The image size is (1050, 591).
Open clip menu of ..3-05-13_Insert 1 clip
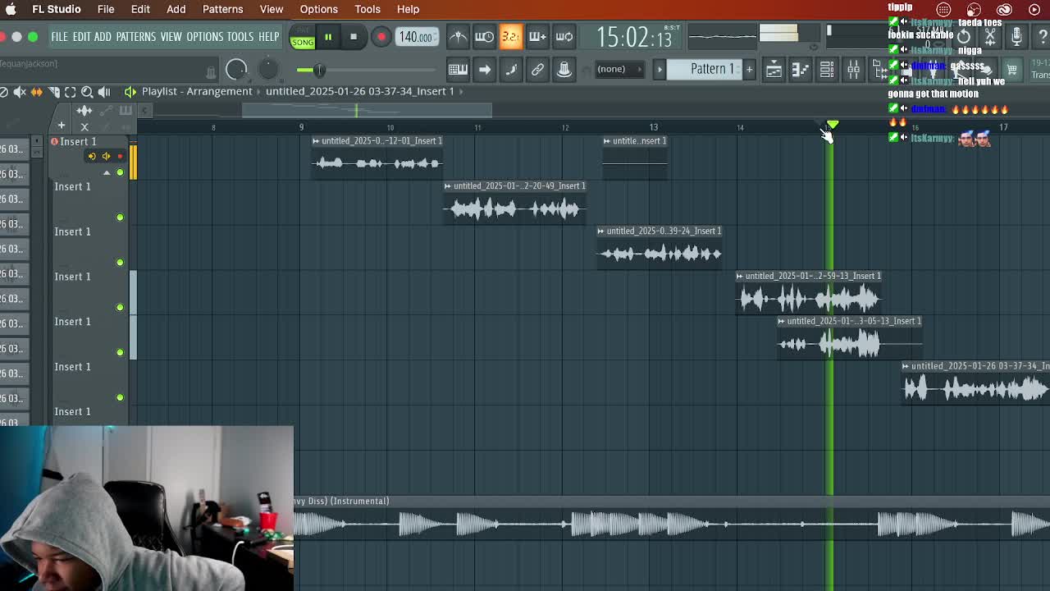click(783, 322)
